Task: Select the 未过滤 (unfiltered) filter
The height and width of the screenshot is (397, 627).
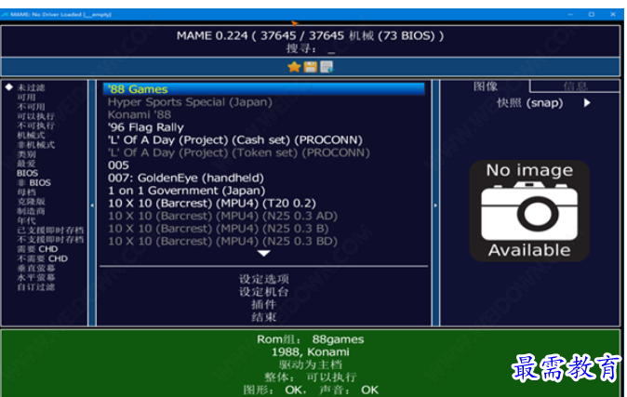Action: (31, 87)
